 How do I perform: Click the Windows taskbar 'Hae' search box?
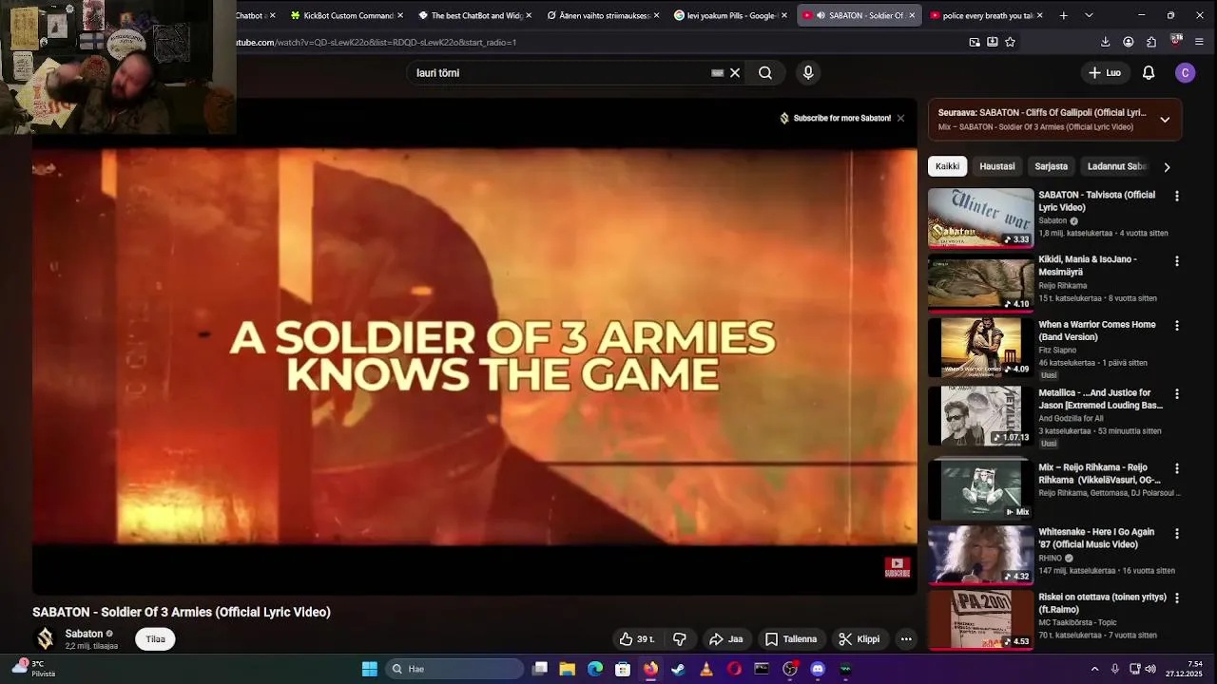pos(454,669)
